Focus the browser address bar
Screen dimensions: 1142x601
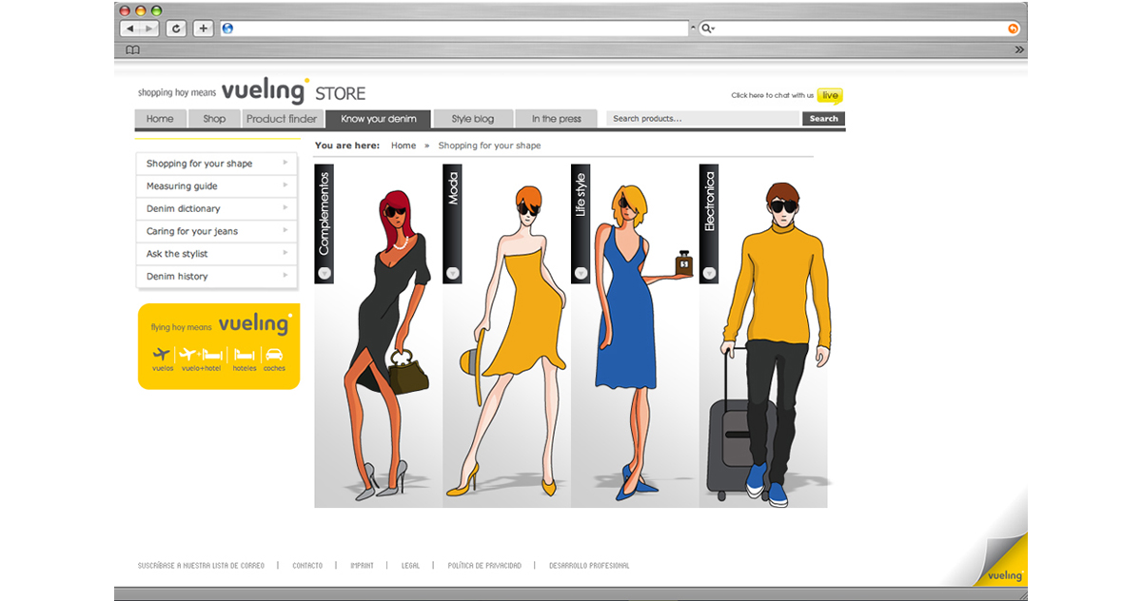click(x=454, y=29)
